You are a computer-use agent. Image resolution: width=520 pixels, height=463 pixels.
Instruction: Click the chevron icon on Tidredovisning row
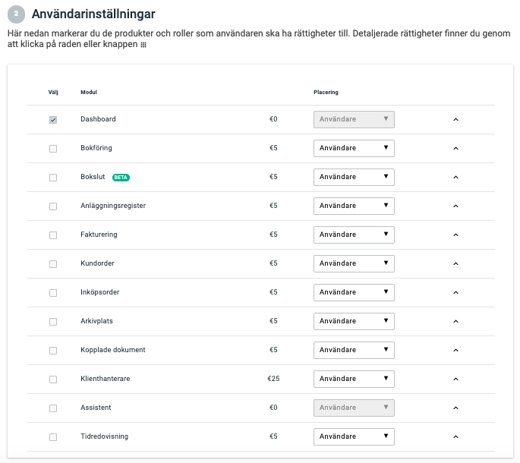456,437
